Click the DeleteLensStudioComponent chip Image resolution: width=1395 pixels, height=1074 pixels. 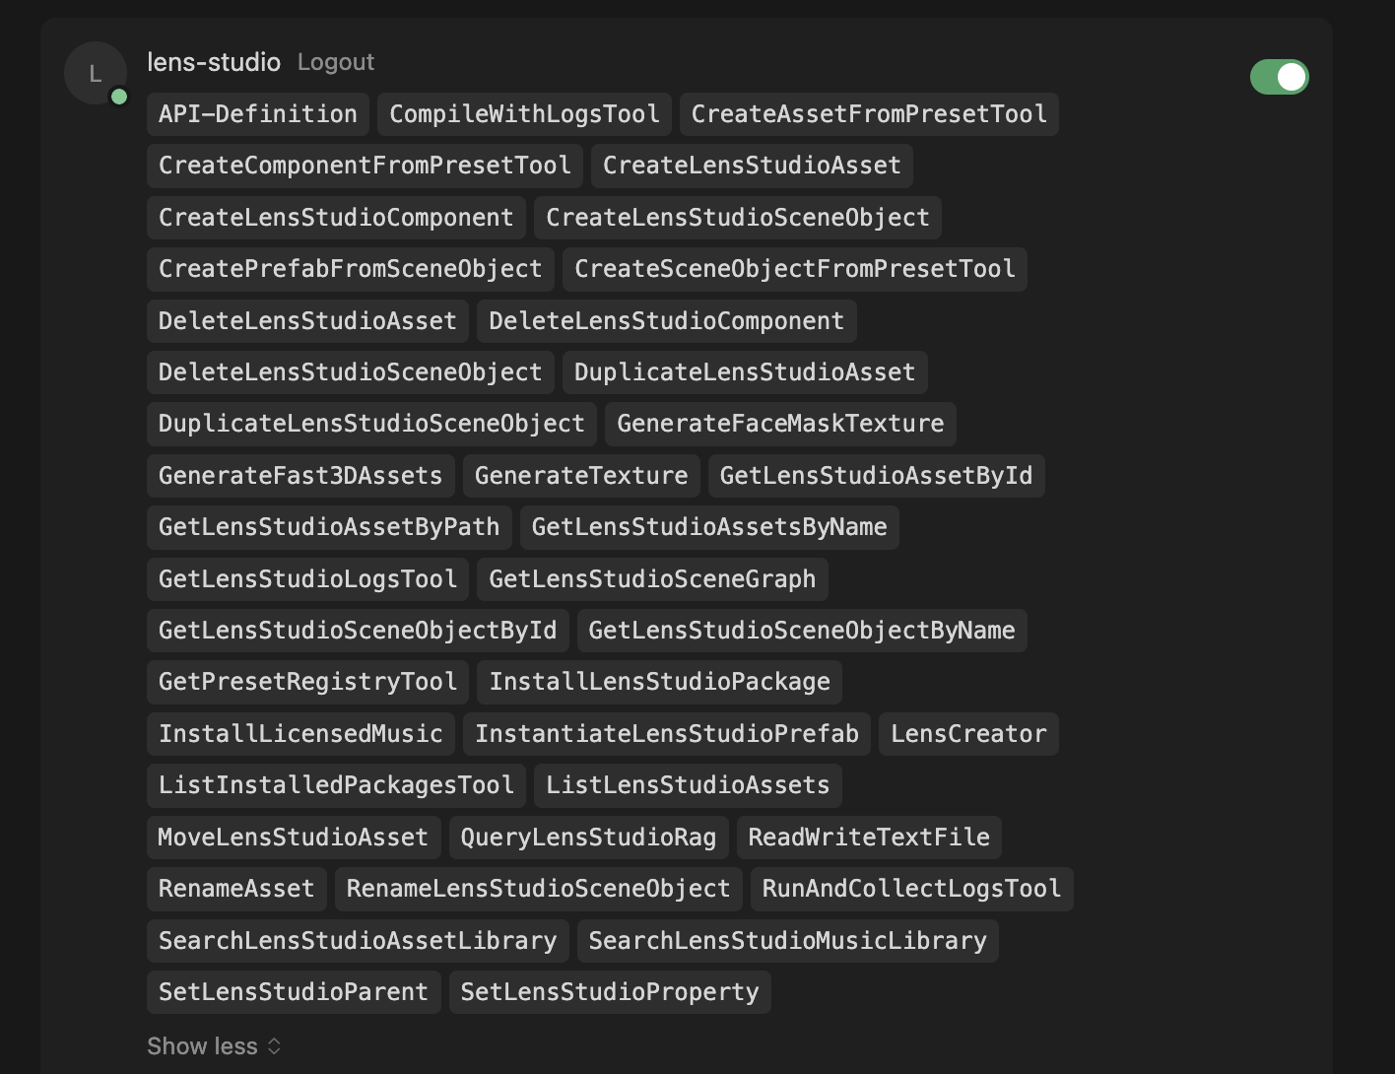click(x=666, y=321)
